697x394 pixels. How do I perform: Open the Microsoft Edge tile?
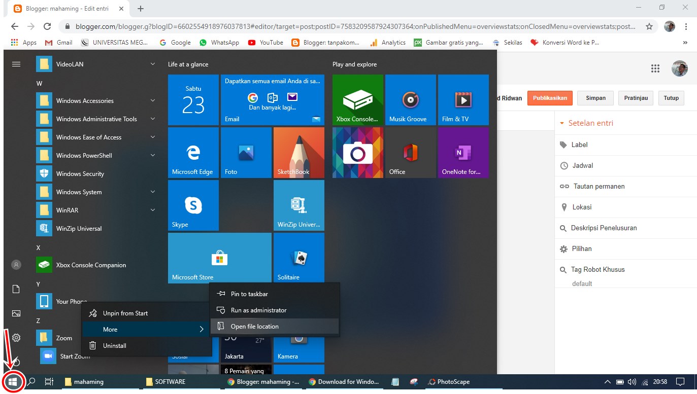click(x=193, y=153)
